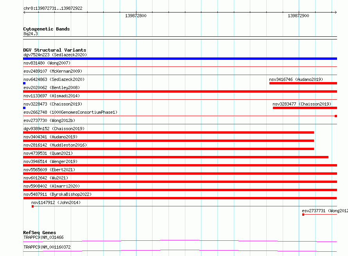Select variant nsv3404341 (Audano2019) label
Viewport: 348px width, 256px height.
pos(50,137)
